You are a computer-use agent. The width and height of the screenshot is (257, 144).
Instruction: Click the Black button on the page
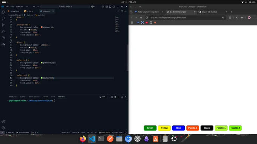click(x=207, y=128)
